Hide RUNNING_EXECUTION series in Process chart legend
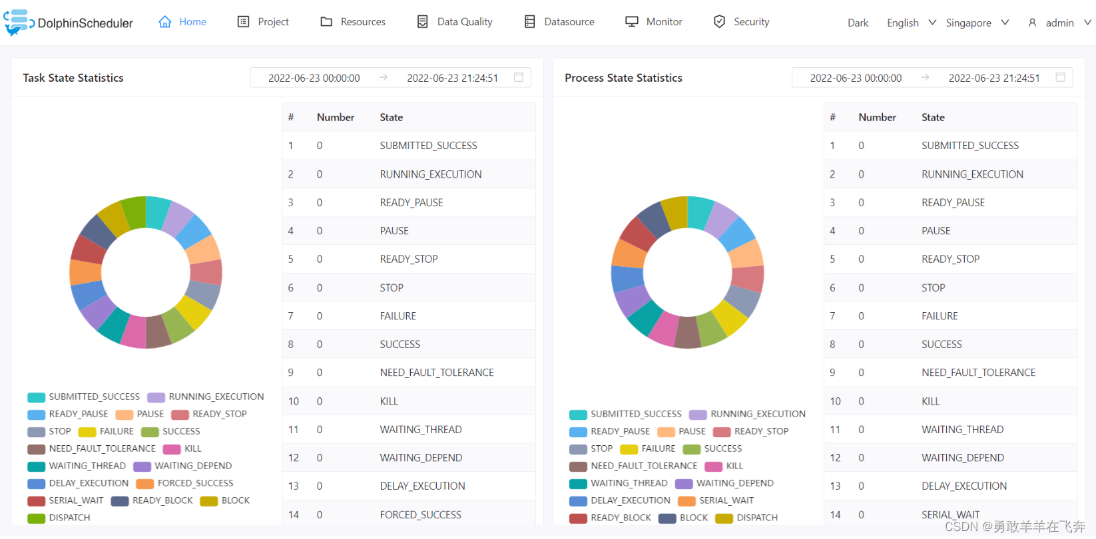This screenshot has width=1096, height=539. click(x=698, y=415)
